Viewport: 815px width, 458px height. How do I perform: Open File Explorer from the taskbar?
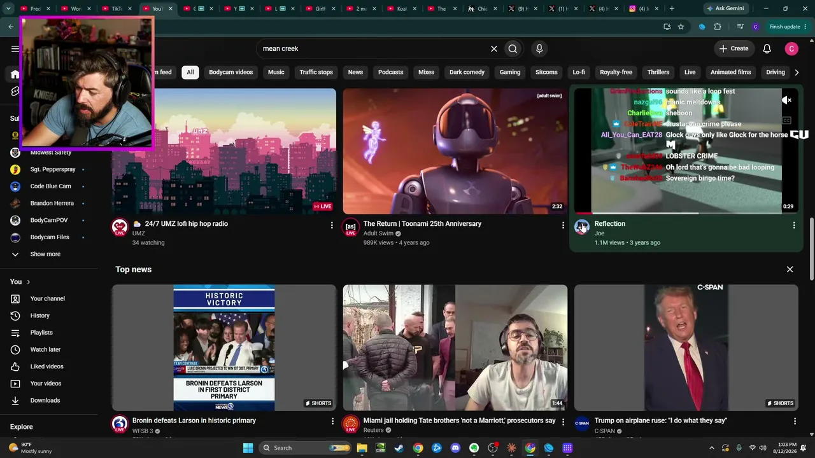(362, 448)
